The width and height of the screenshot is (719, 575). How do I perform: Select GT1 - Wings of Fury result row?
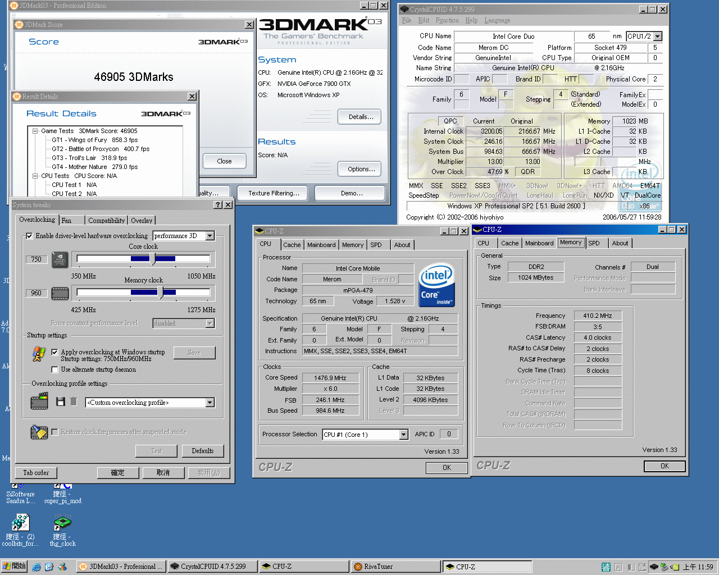pos(95,140)
